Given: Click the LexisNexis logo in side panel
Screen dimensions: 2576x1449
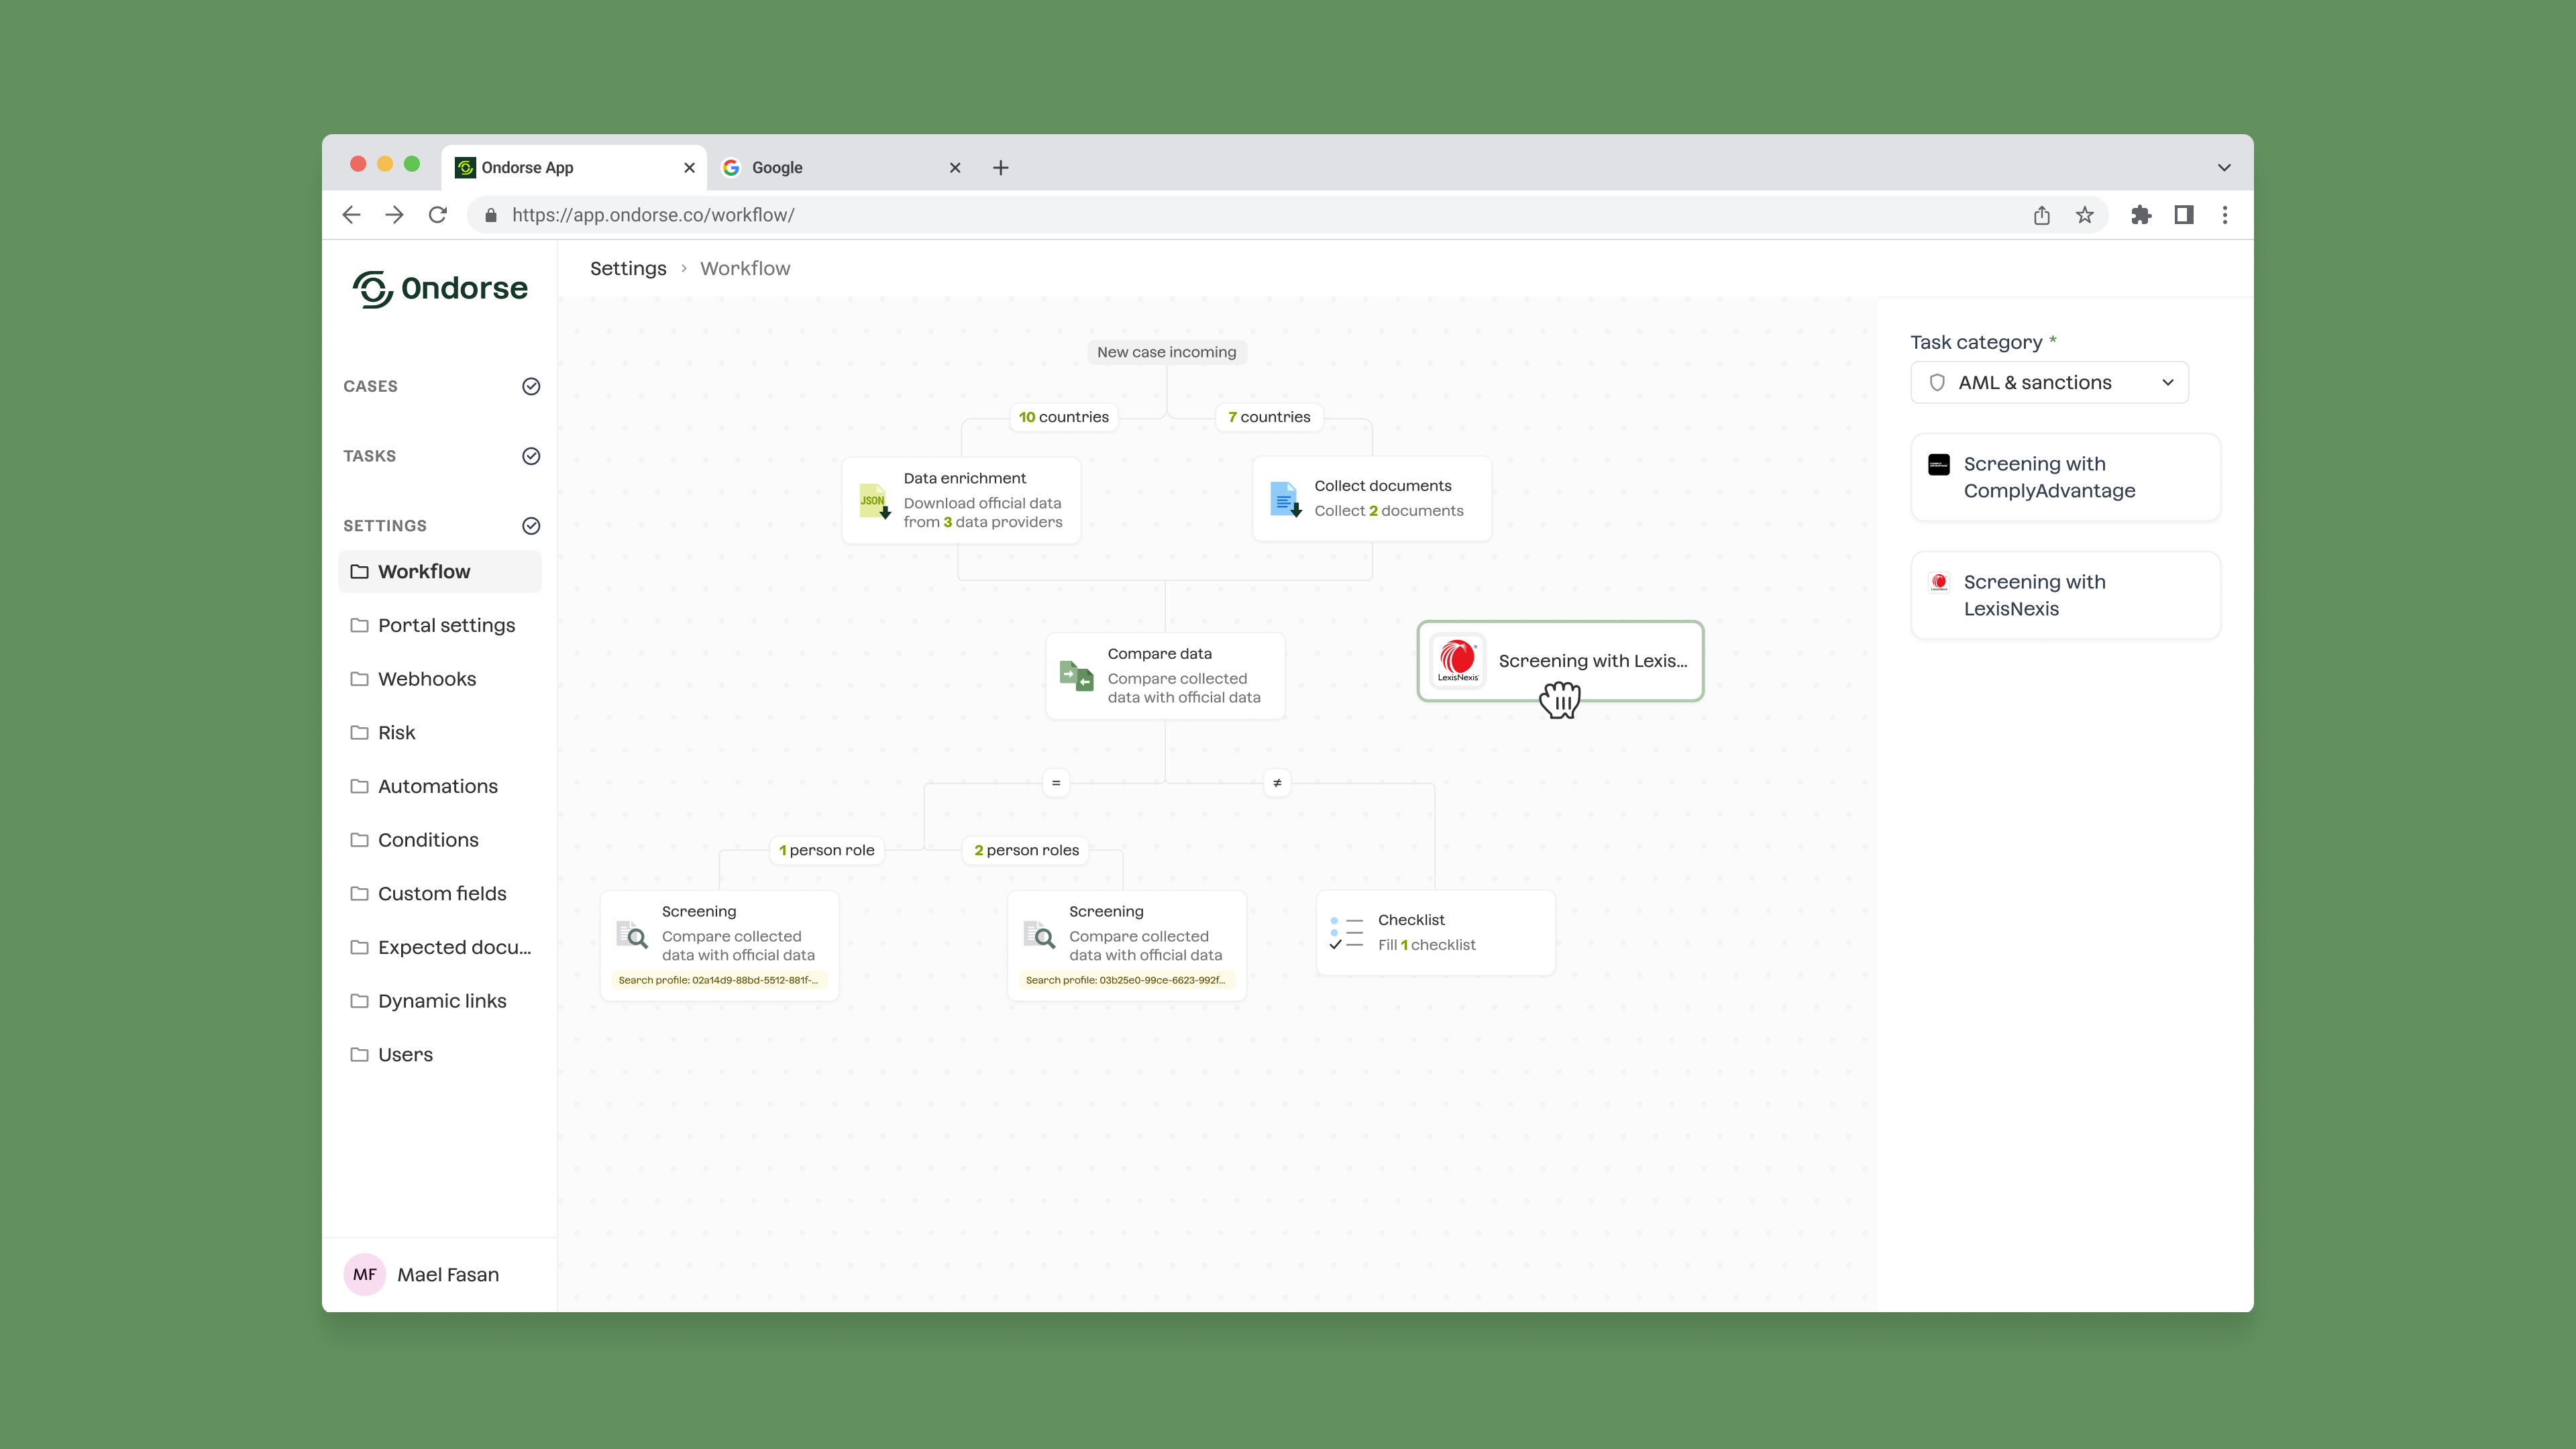Looking at the screenshot, I should 1939,582.
